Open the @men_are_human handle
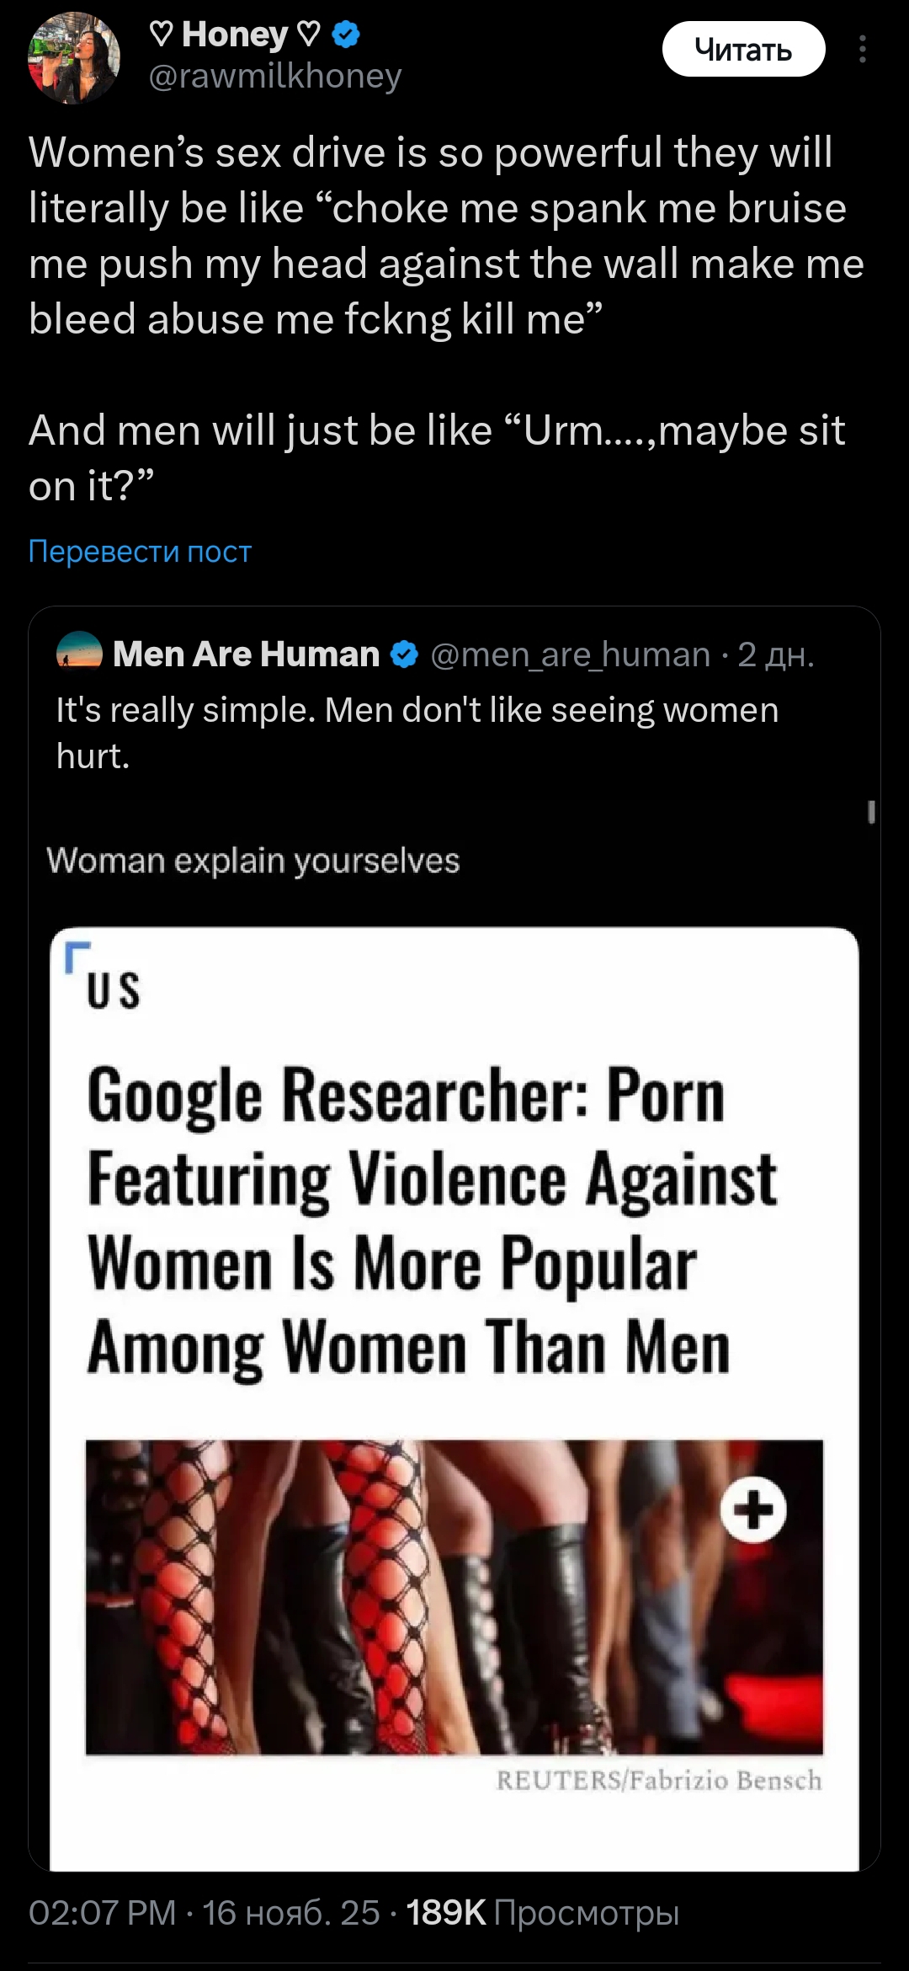 (570, 654)
